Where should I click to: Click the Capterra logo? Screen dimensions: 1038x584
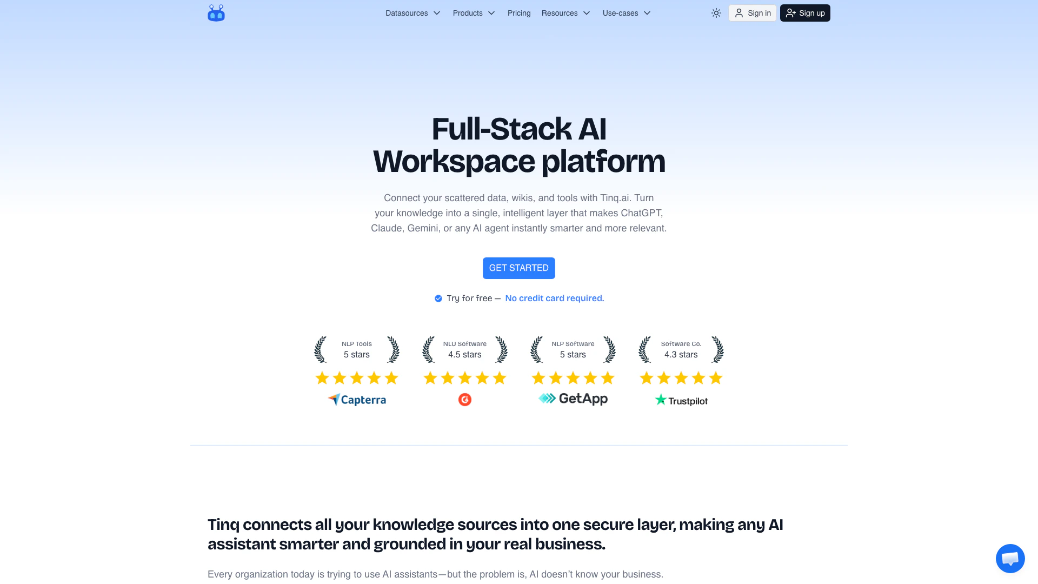pyautogui.click(x=357, y=400)
